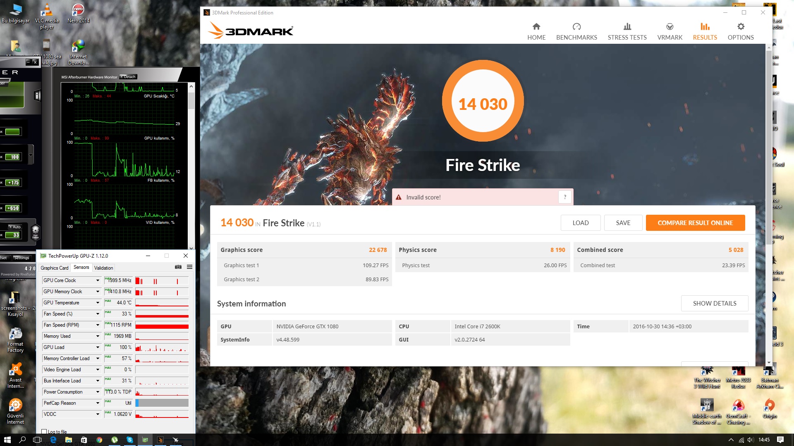Click Afterburner User Define fan gear icon
Viewport: 794px width, 446px height.
(36, 232)
